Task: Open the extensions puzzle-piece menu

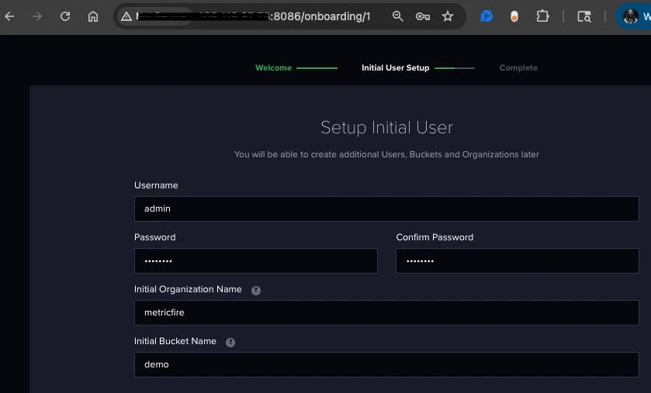Action: (542, 16)
